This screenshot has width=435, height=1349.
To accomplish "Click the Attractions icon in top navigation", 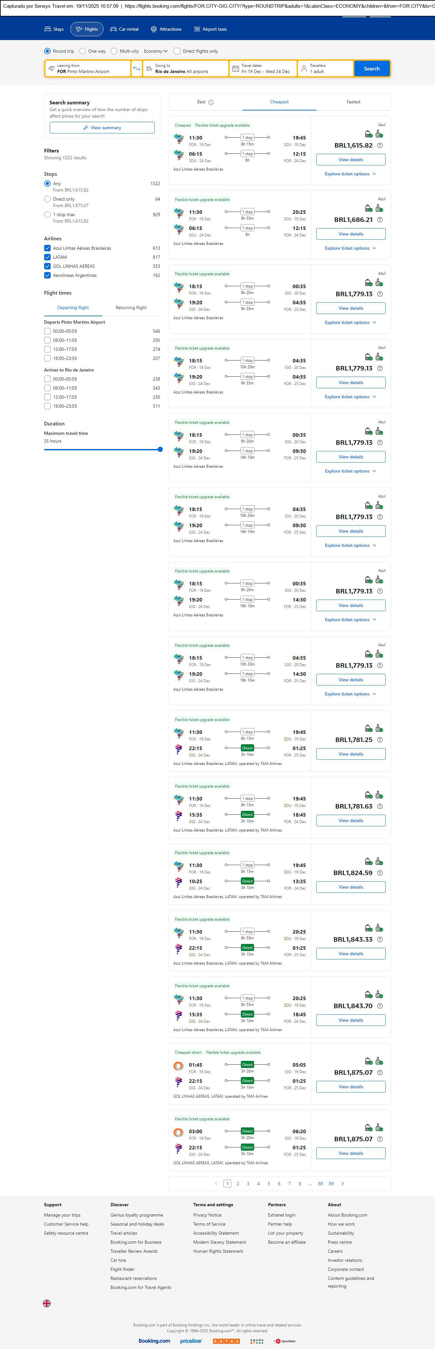I will [154, 29].
